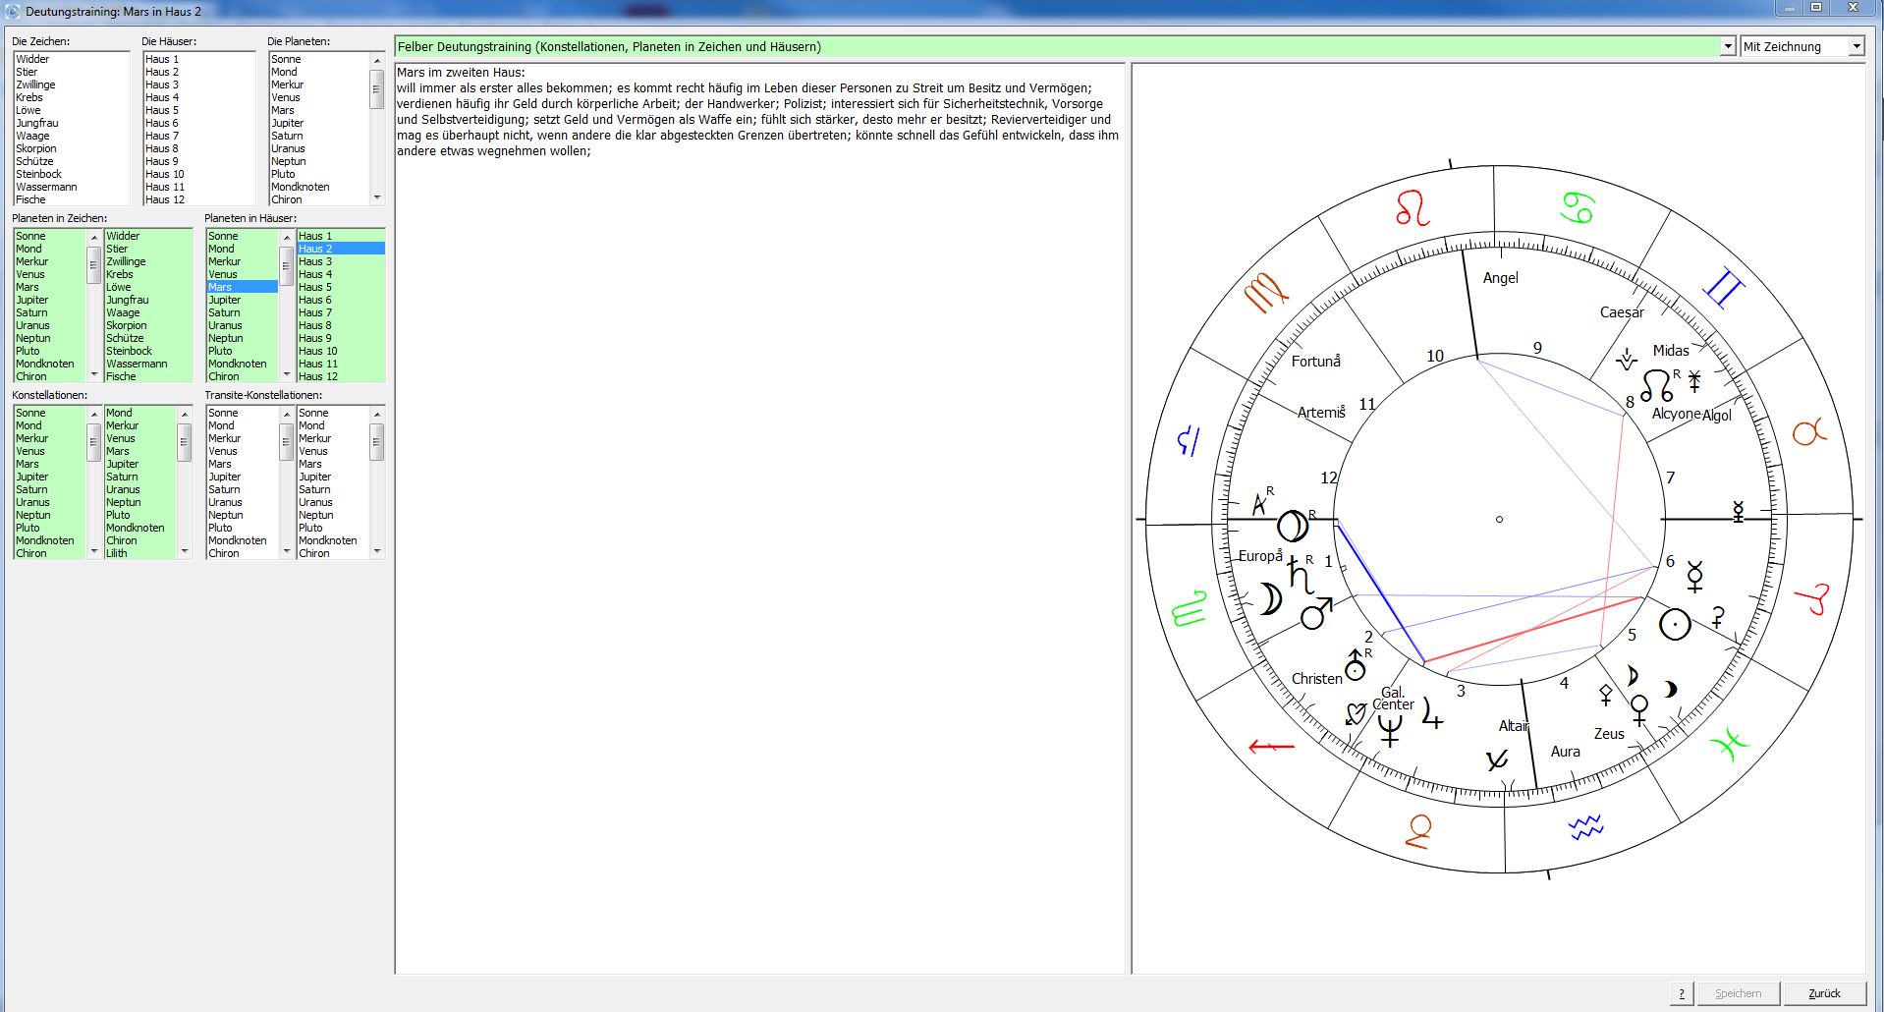Click the Jupiter symbol in the chart
The width and height of the screenshot is (1884, 1012).
point(1432,713)
